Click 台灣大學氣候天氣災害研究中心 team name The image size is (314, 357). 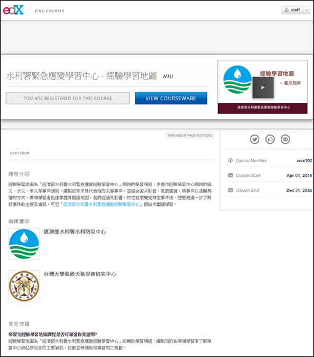(80, 274)
